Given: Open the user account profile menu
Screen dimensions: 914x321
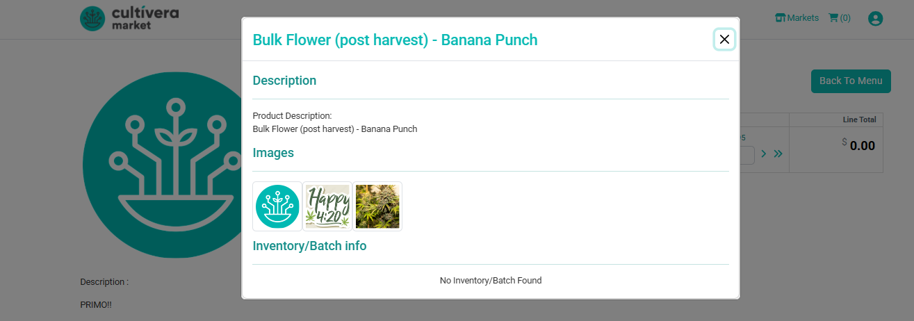Looking at the screenshot, I should click(875, 19).
